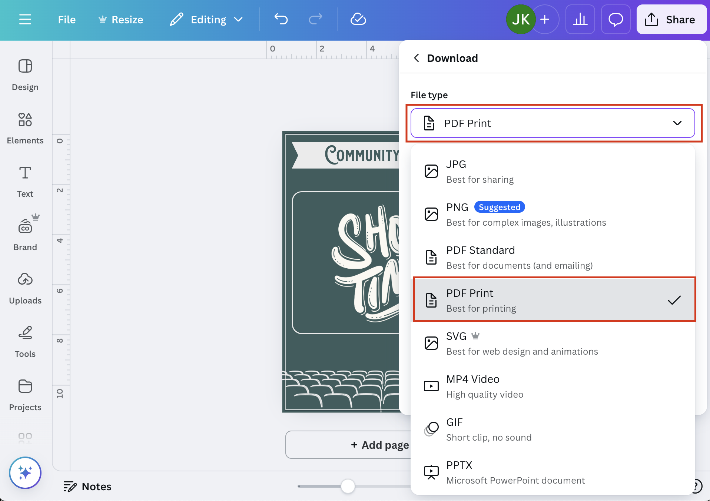The width and height of the screenshot is (710, 501).
Task: Click the File type label
Action: (x=429, y=95)
